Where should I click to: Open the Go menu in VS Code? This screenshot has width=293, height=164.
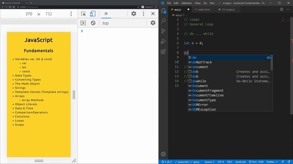205,3
